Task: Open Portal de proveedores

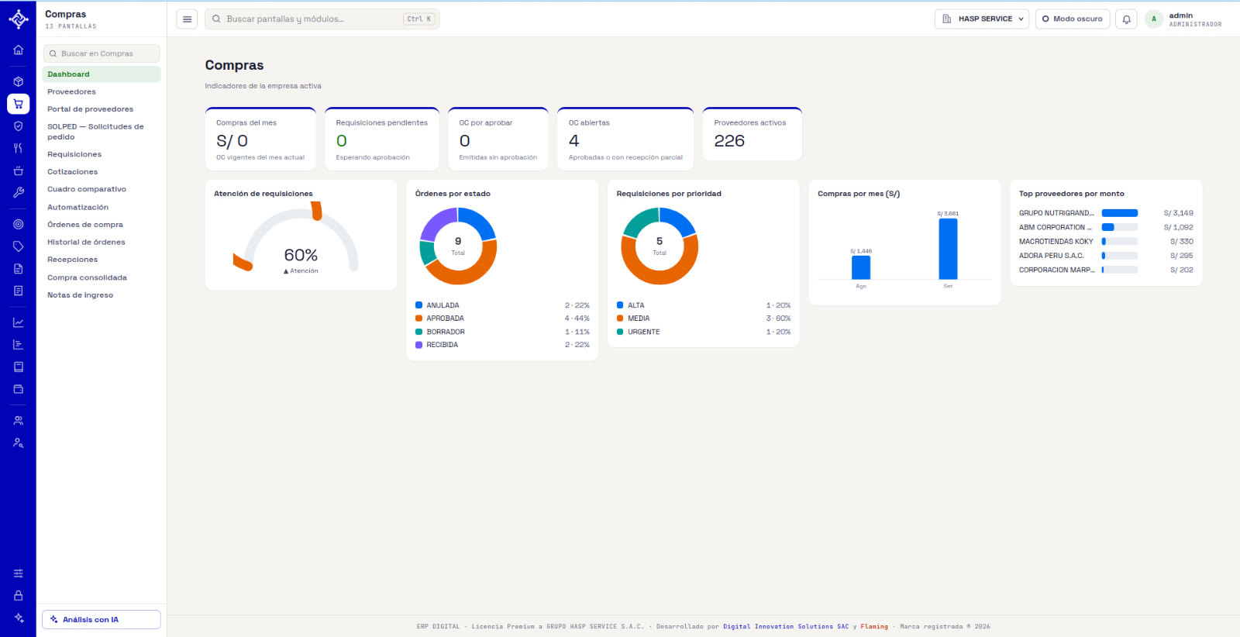Action: (x=102, y=109)
